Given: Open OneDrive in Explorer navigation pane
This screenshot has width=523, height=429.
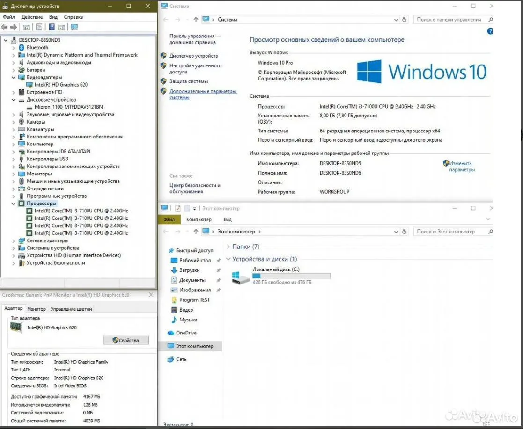Looking at the screenshot, I should (x=186, y=333).
